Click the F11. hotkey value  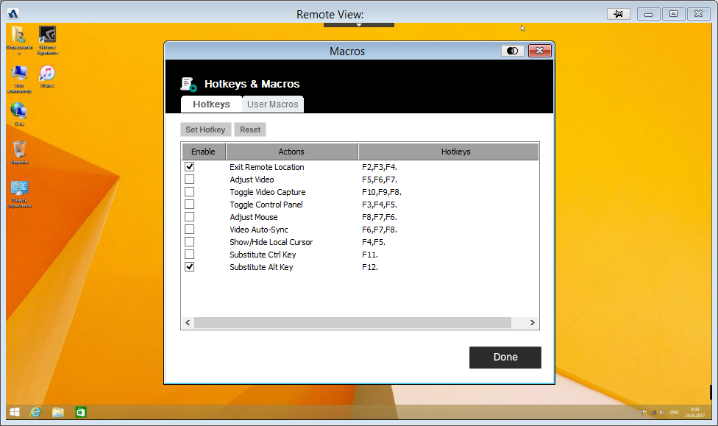tap(370, 255)
